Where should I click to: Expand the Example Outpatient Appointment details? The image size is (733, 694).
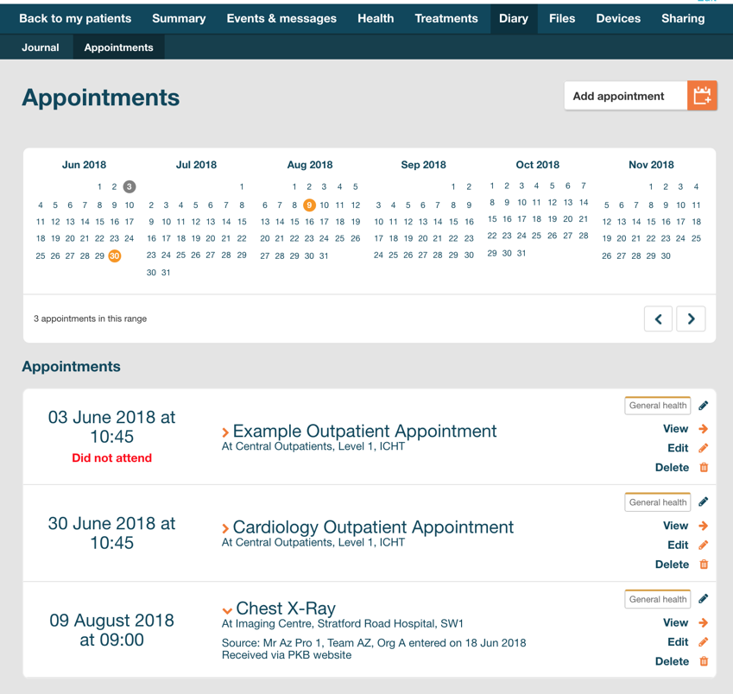[x=226, y=431]
